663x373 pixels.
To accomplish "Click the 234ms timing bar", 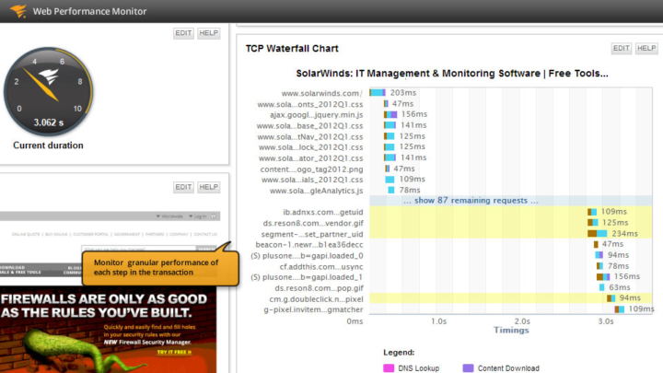I will (x=597, y=233).
